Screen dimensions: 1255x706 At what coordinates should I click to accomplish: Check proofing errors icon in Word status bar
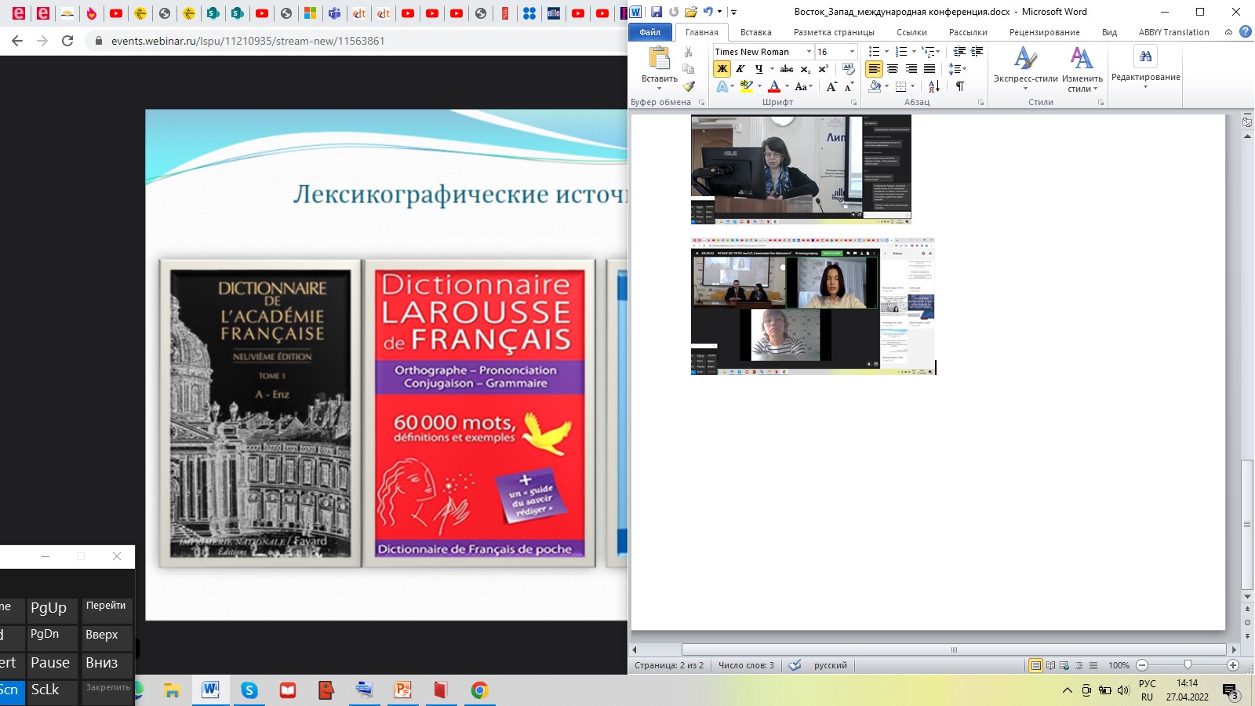pyautogui.click(x=795, y=665)
